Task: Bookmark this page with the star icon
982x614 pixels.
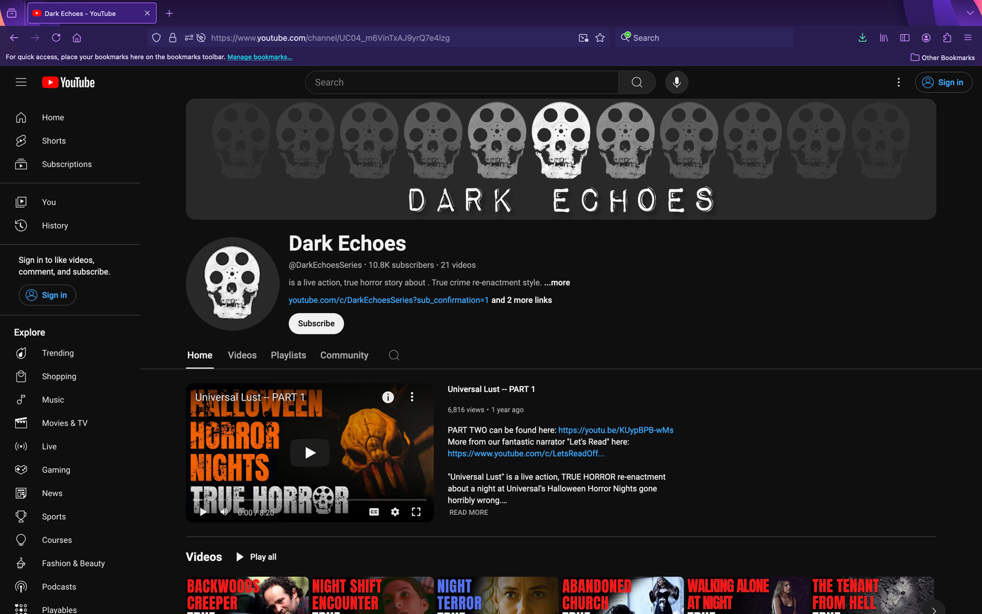Action: click(x=600, y=38)
